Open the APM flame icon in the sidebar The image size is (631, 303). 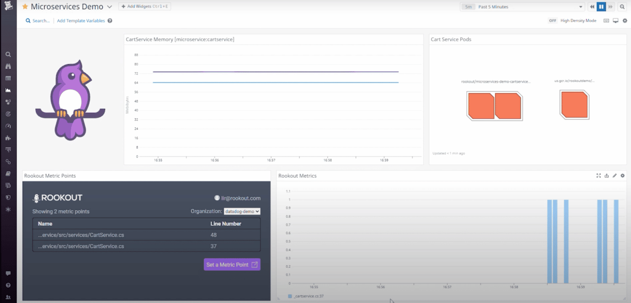pos(8,138)
